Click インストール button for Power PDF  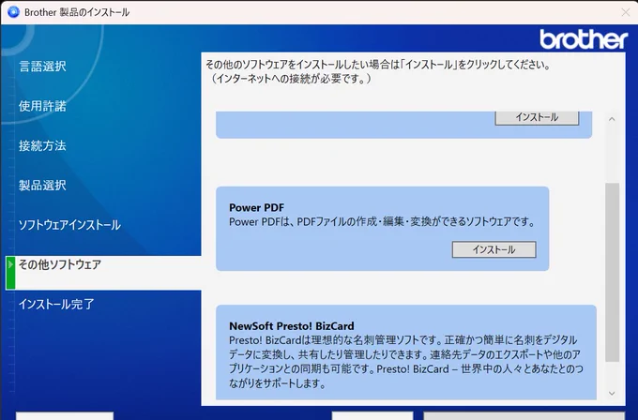tap(494, 249)
